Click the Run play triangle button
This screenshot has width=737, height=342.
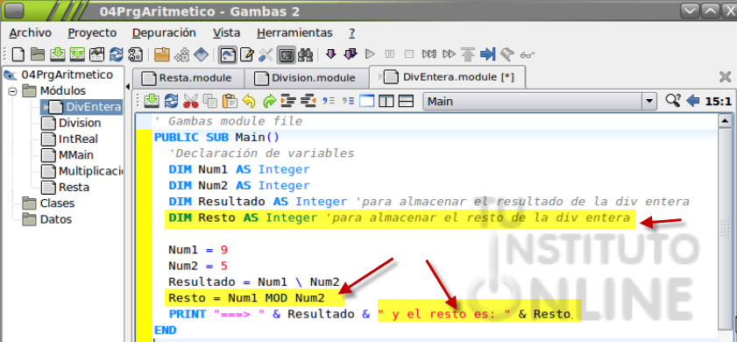[x=370, y=54]
